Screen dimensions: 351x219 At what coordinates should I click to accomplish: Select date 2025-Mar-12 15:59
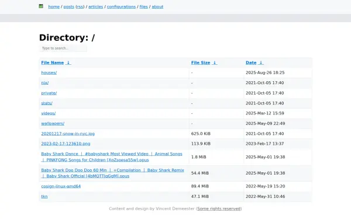pyautogui.click(x=265, y=113)
